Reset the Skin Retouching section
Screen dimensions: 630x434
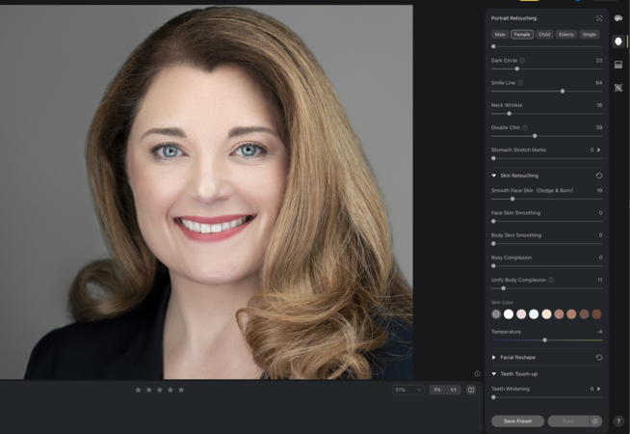[599, 176]
